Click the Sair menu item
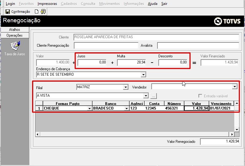245x166 pixels. 164,4
